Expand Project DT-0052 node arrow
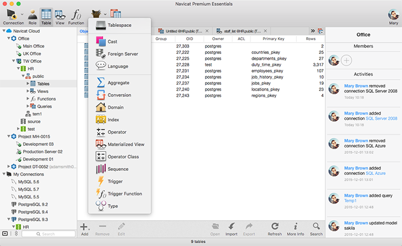 [x=9, y=166]
